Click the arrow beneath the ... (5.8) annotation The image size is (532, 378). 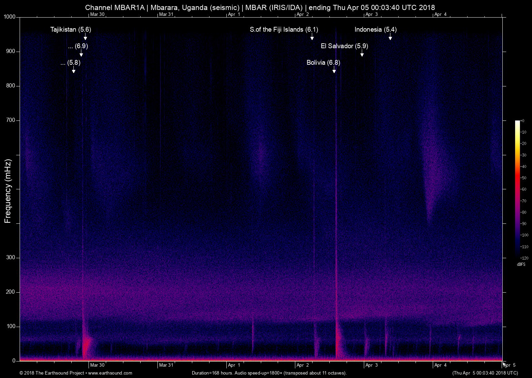(x=73, y=70)
